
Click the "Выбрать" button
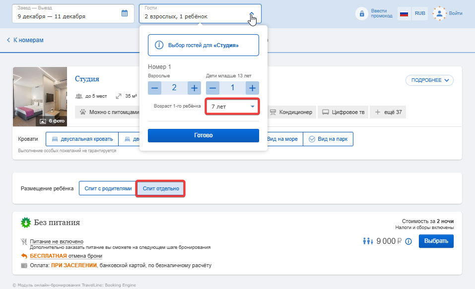436,241
